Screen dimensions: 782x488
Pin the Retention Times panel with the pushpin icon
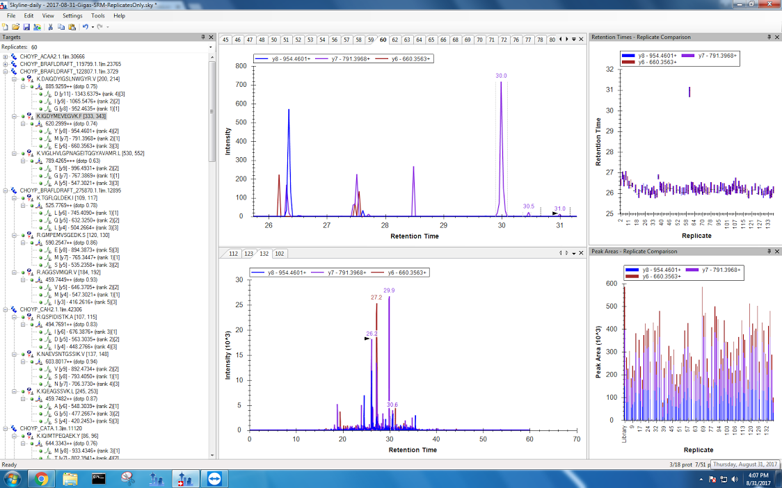[769, 37]
